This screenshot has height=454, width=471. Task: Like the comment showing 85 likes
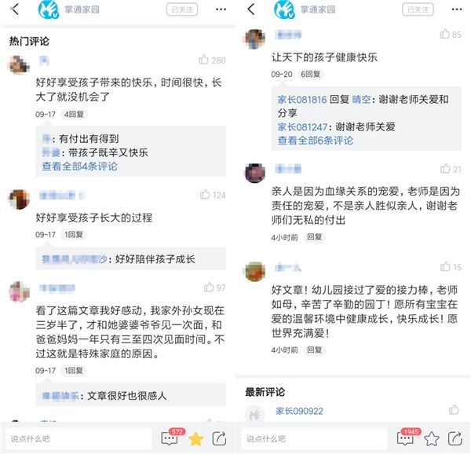click(x=444, y=34)
